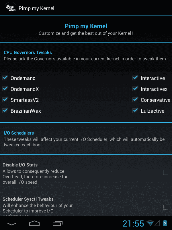Enable the Disable I/O Stats checkbox
The height and width of the screenshot is (230, 172).
click(166, 172)
